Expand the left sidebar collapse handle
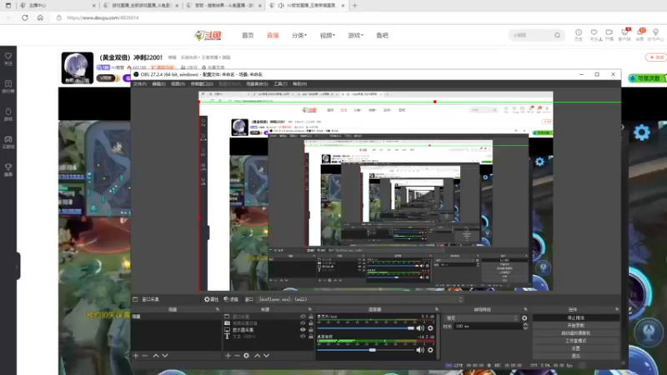This screenshot has width=667, height=375. (x=18, y=266)
